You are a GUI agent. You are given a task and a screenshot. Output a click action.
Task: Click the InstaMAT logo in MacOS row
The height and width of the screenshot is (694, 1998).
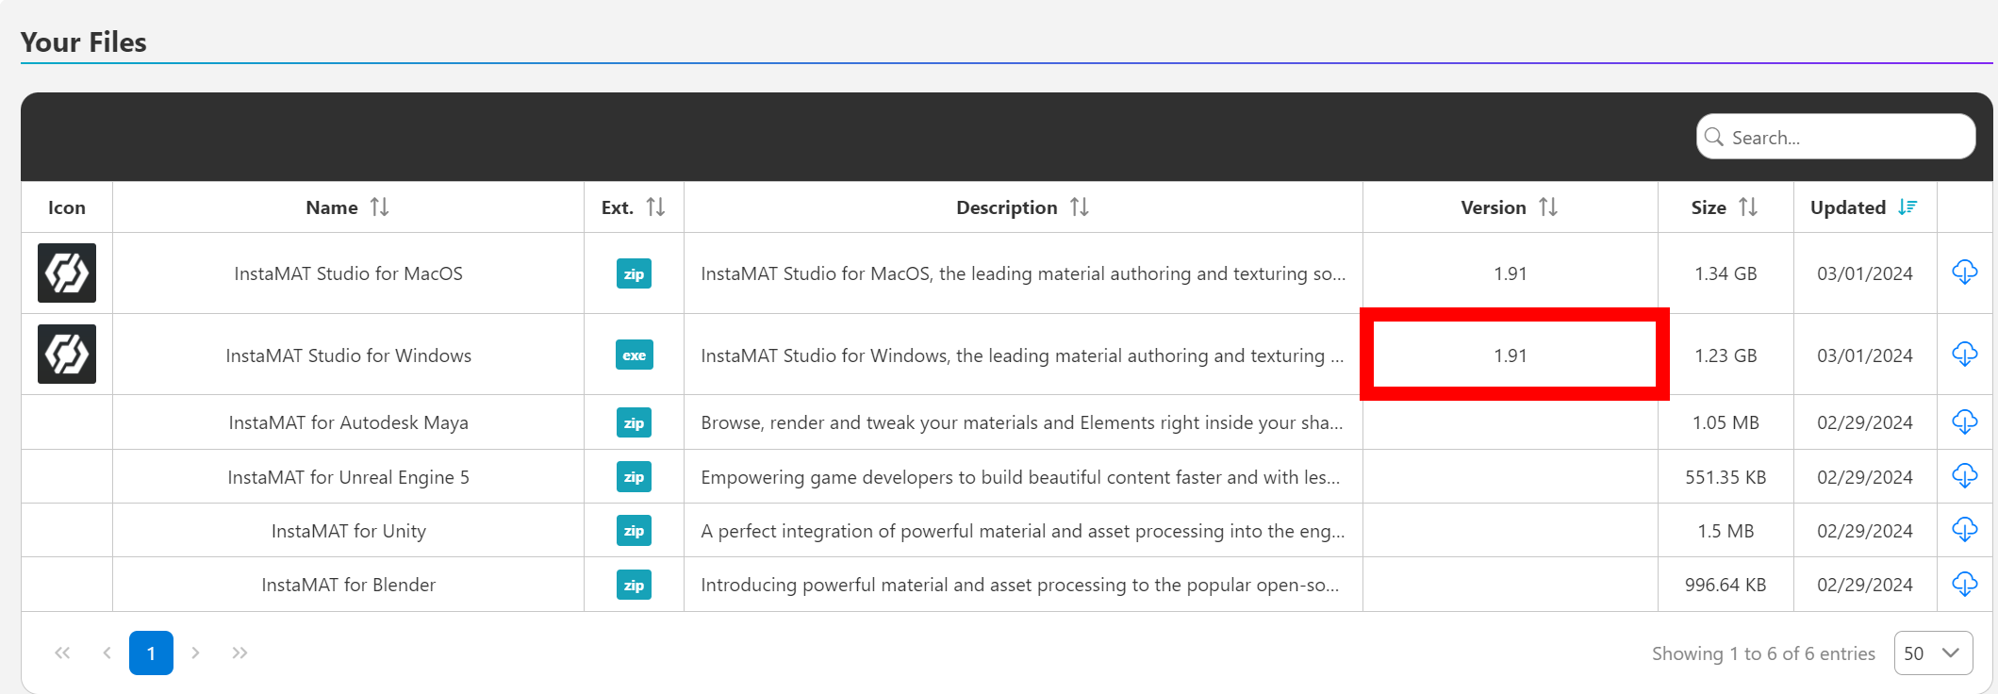click(67, 273)
